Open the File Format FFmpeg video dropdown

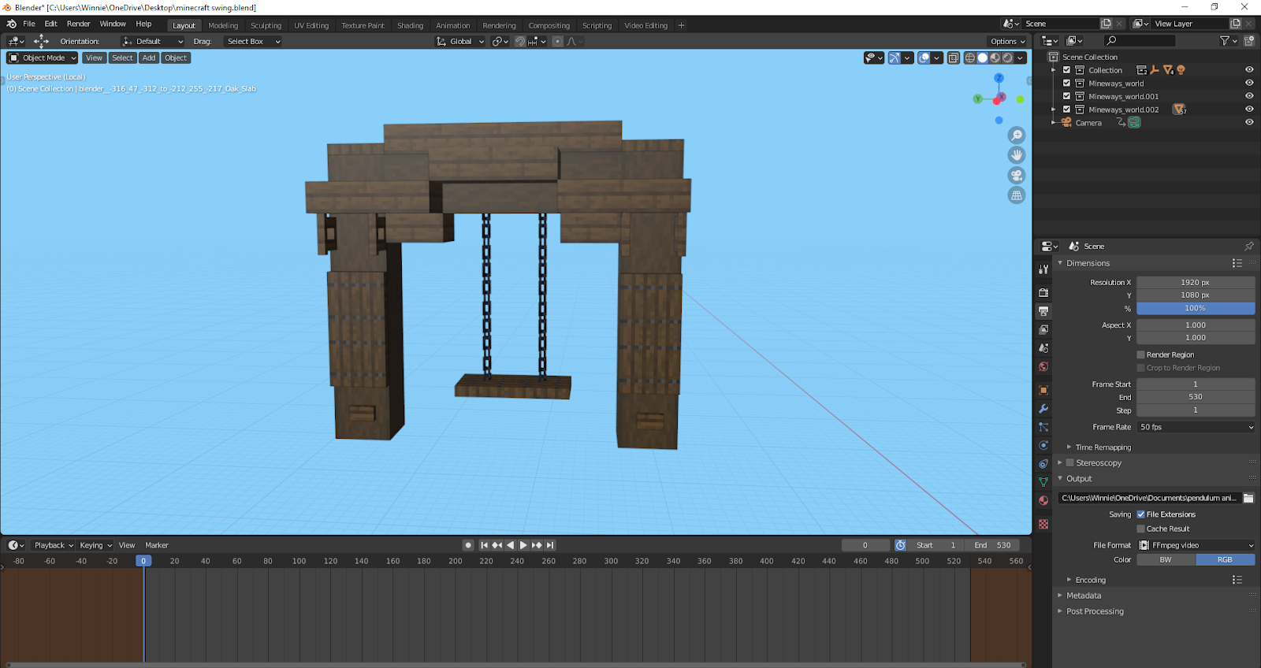coord(1196,545)
